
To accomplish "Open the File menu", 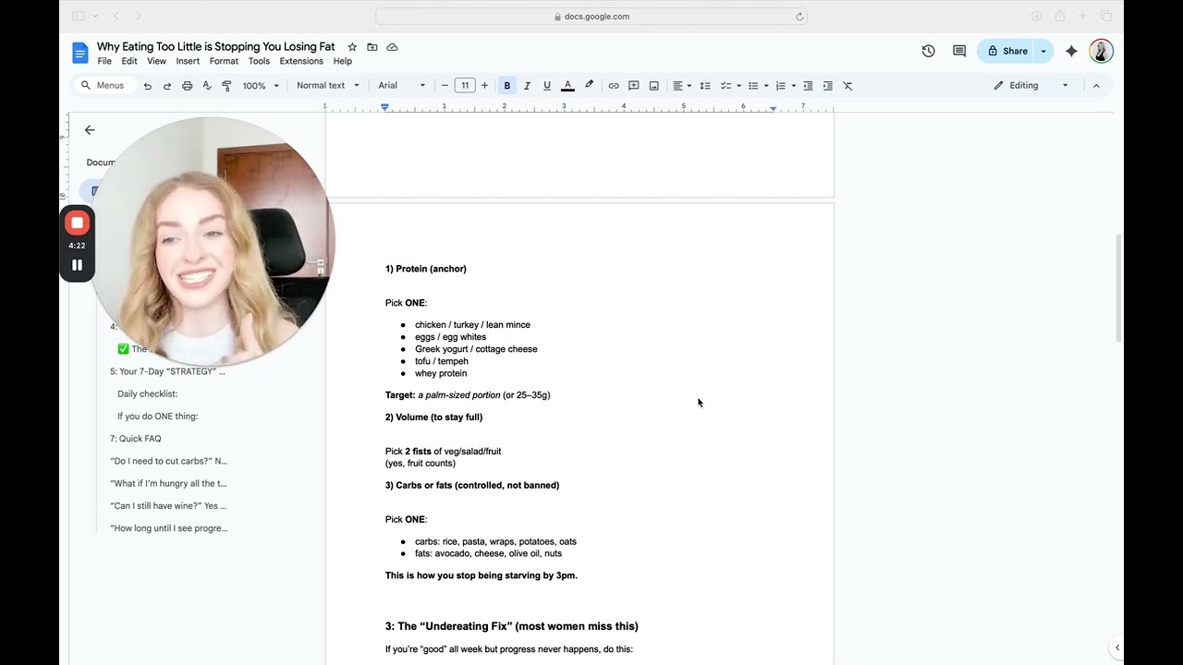I will [x=104, y=62].
